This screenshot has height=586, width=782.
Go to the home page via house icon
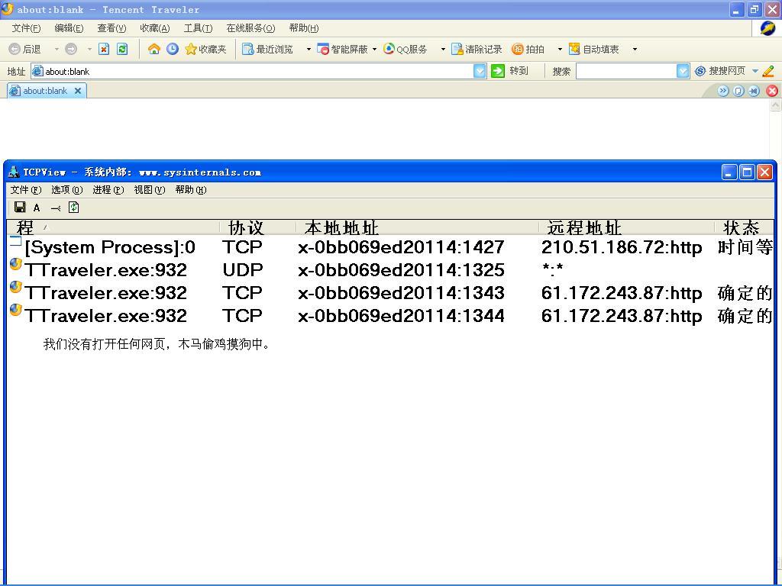pyautogui.click(x=154, y=49)
